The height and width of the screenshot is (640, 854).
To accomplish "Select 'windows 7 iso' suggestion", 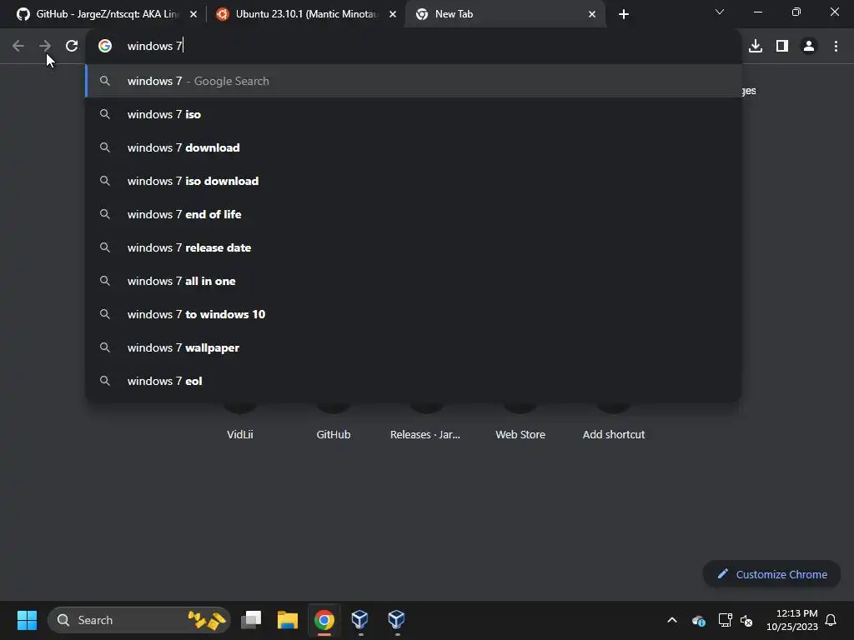I will click(x=414, y=114).
